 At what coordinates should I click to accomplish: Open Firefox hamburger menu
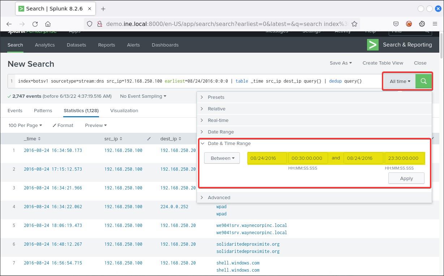435,24
